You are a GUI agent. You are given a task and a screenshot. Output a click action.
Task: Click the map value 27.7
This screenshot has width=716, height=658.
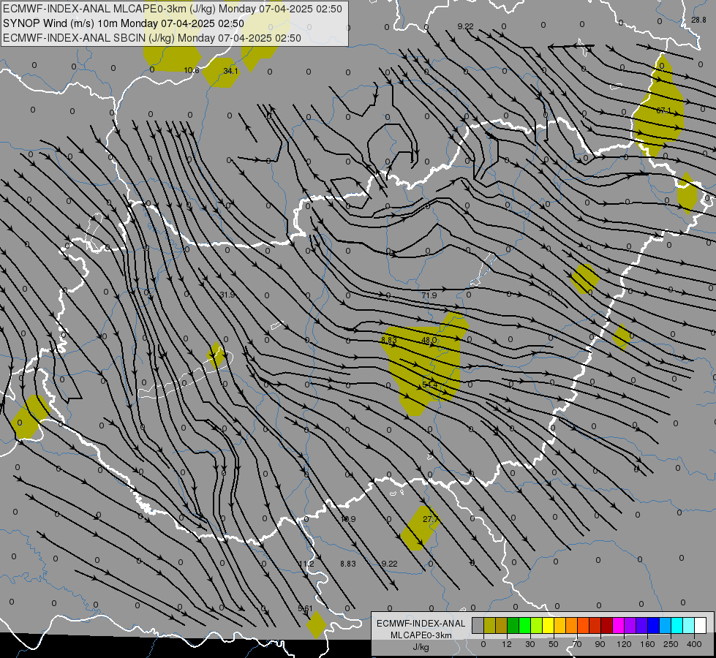[x=430, y=519]
